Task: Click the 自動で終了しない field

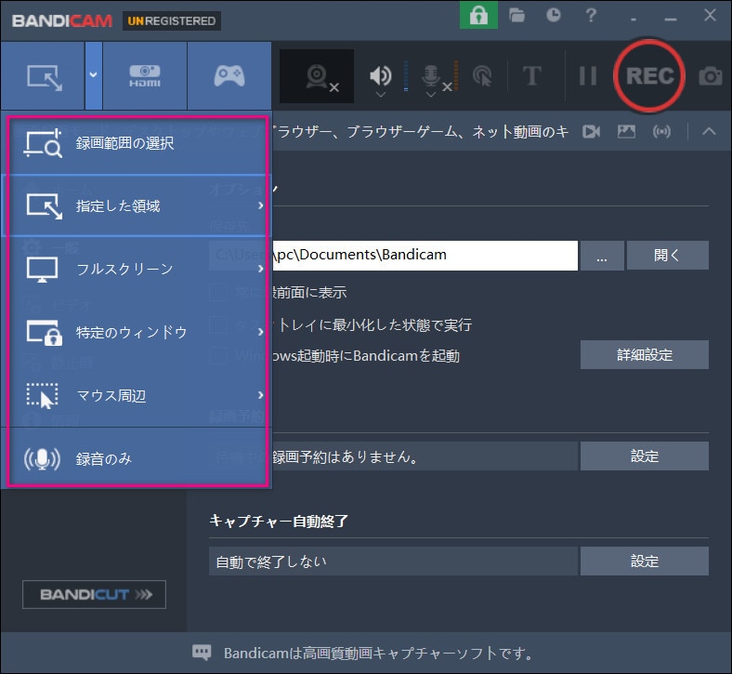Action: click(393, 561)
